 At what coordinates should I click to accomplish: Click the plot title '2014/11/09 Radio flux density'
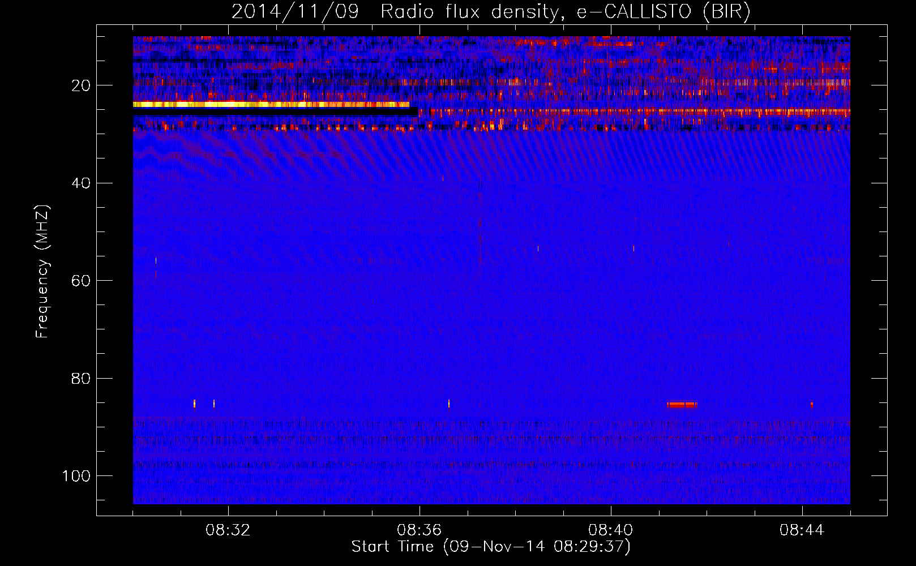(491, 11)
